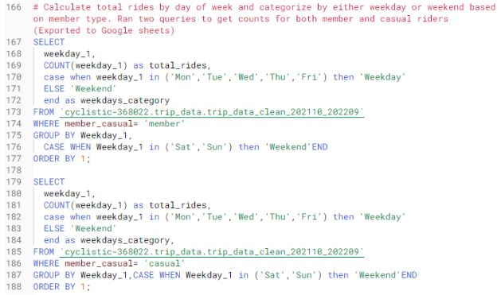Click GROUP BY on line 175
Image resolution: width=501 pixels, height=295 pixels.
click(x=54, y=135)
